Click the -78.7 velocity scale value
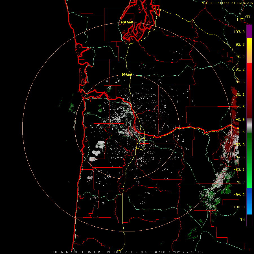This screenshot has width=254, height=254. 239,182
